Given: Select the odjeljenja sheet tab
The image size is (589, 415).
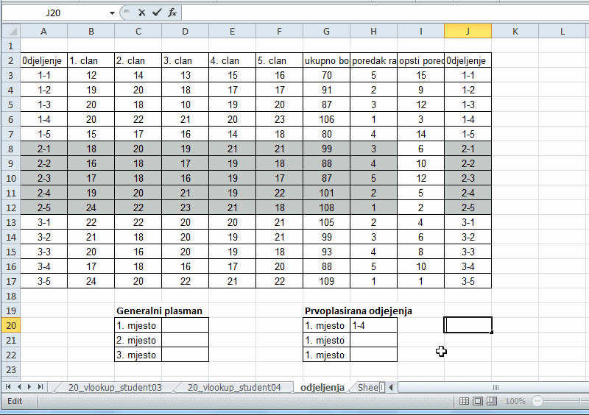Looking at the screenshot, I should 322,386.
